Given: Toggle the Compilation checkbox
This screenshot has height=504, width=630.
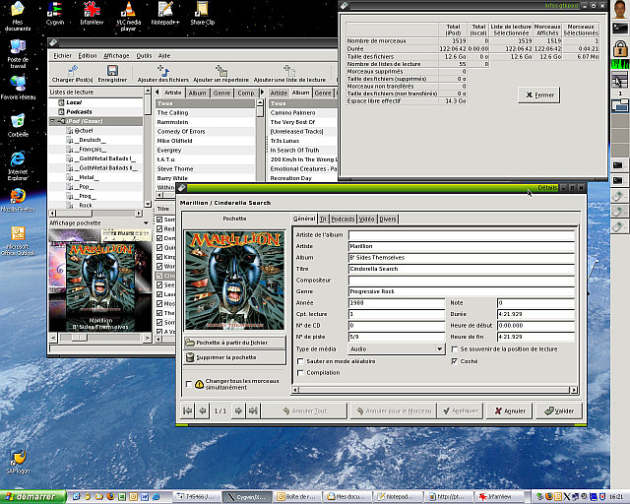Looking at the screenshot, I should point(300,373).
